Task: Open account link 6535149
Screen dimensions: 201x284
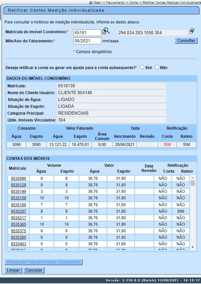Action: [19, 192]
